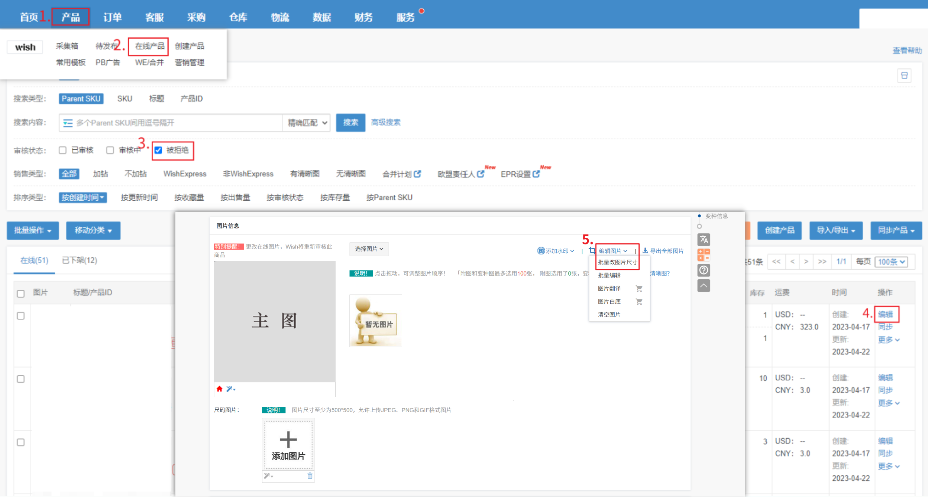
Task: Click the question mark help icon
Action: click(704, 270)
